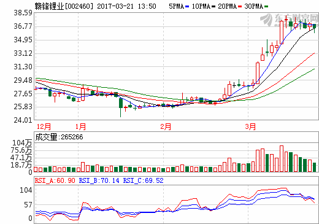Click the 5PMA blue legend swatch

pos(187,7)
